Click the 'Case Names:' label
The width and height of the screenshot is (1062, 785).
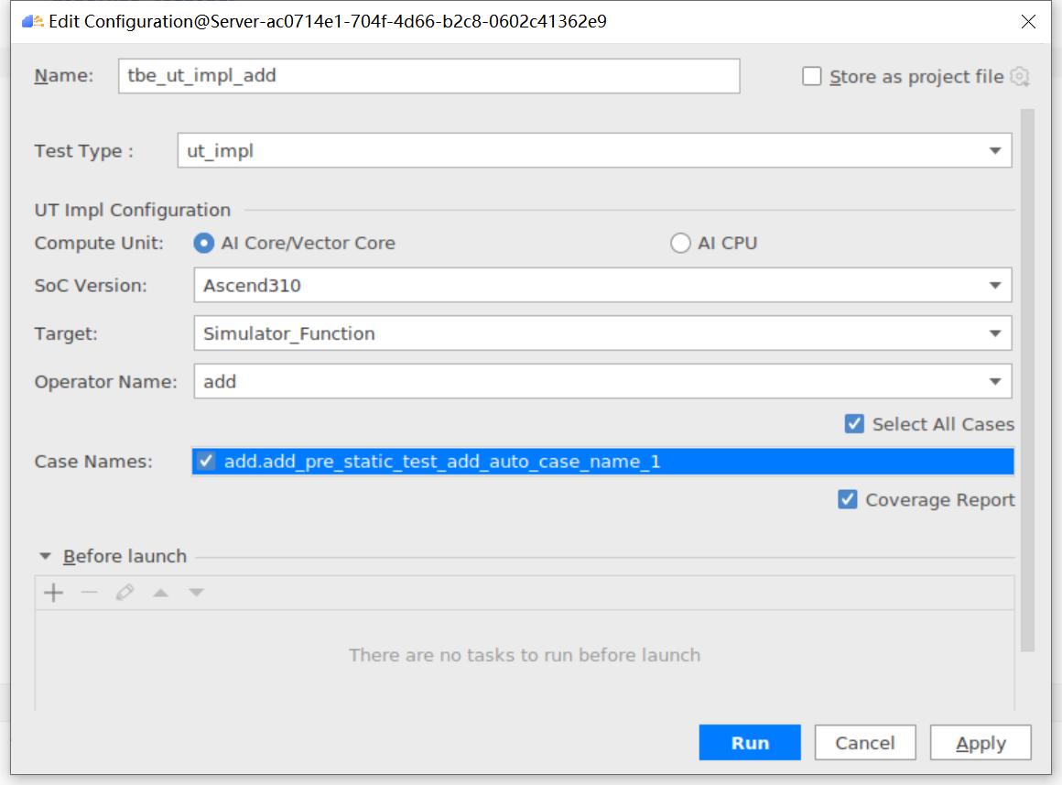(93, 462)
